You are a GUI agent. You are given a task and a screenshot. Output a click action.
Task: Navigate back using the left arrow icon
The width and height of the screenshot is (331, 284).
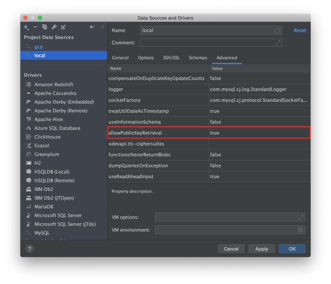click(x=92, y=27)
